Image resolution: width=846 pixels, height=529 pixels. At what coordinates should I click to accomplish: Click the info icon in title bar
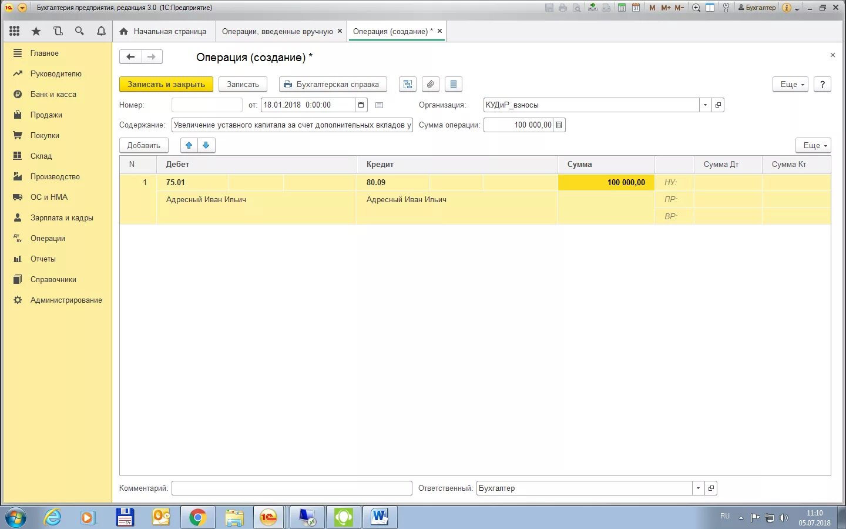[787, 8]
